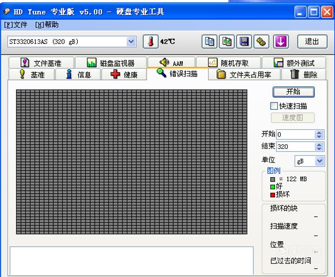Open the 文件基准 tab
335x277 pixels.
(x=42, y=63)
